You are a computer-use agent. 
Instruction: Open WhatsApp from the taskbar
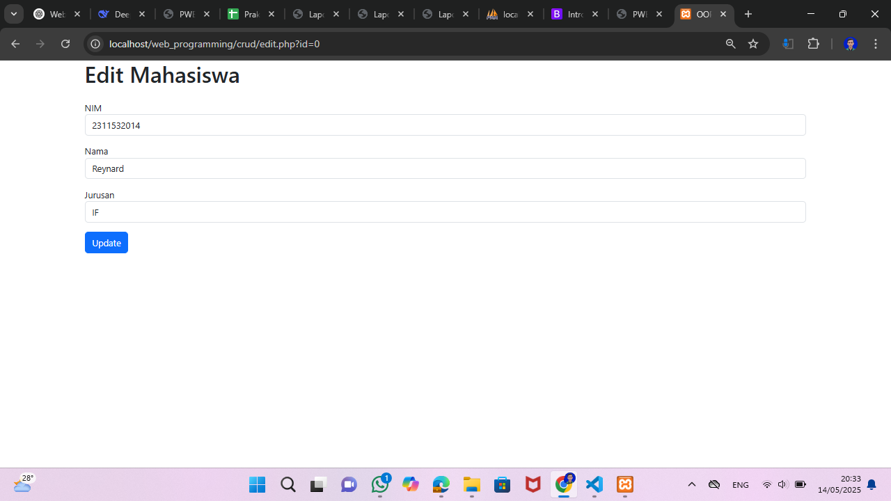379,484
